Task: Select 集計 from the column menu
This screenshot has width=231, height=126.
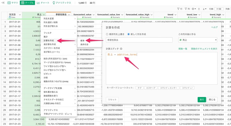Action: (59, 37)
